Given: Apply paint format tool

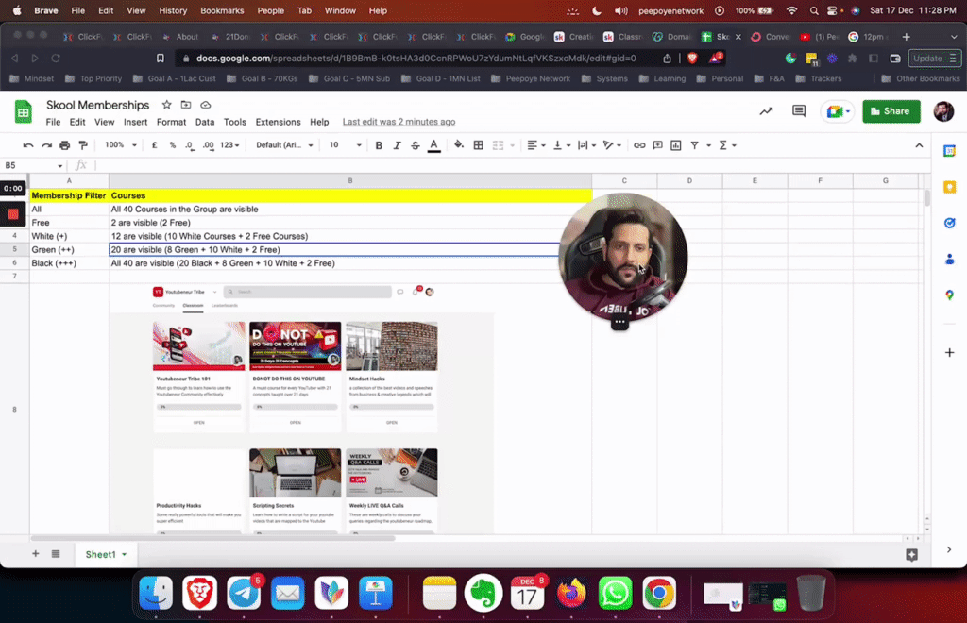Looking at the screenshot, I should (83, 144).
